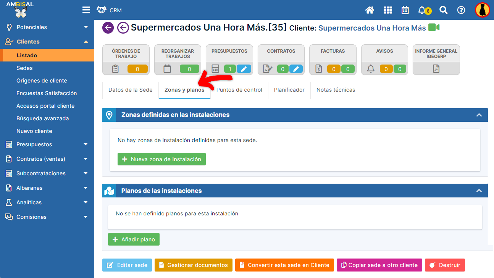The image size is (494, 278).
Task: Open the hamburger menu icon
Action: pos(86,10)
